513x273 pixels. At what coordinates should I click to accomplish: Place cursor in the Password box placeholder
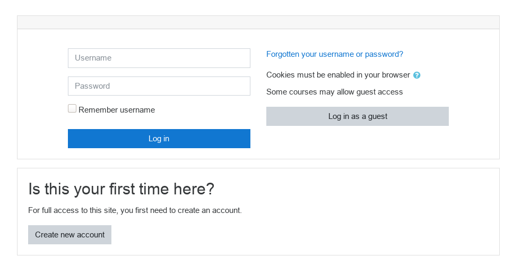[x=92, y=86]
